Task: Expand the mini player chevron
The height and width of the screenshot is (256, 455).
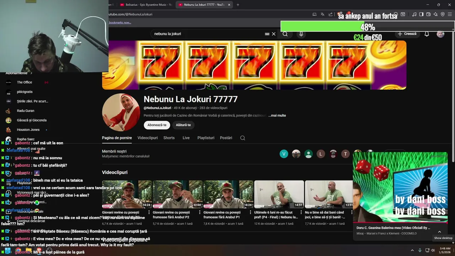Action: coord(439,232)
